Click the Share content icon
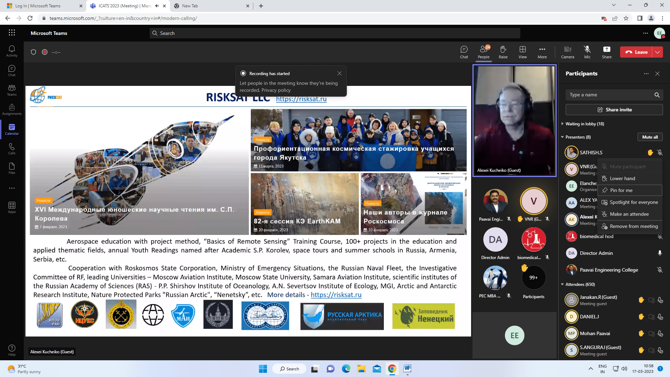Viewport: 670px width, 377px height. point(606,52)
